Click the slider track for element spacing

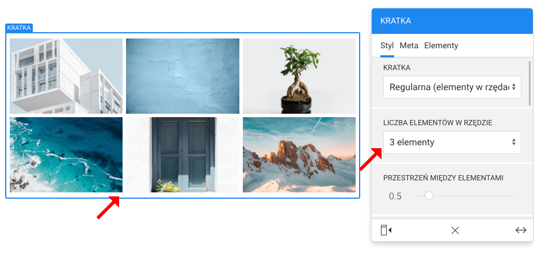464,196
